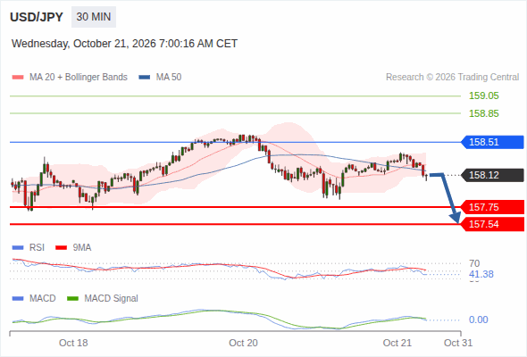Click the Oct 31 axis date label

click(458, 343)
